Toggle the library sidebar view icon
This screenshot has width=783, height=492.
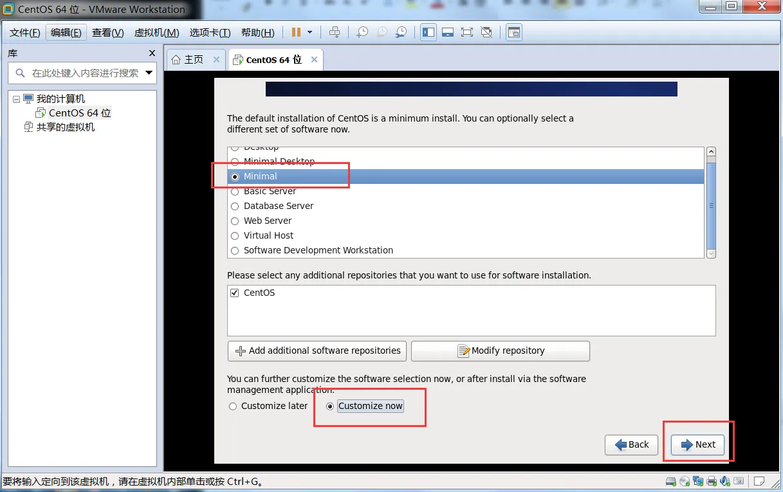(428, 32)
